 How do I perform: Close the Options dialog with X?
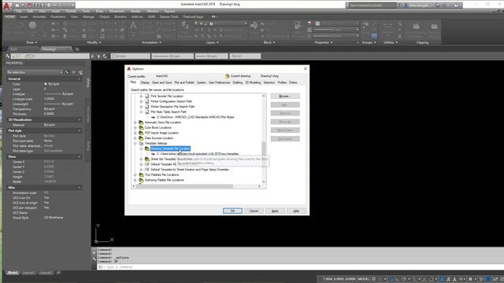(x=306, y=68)
